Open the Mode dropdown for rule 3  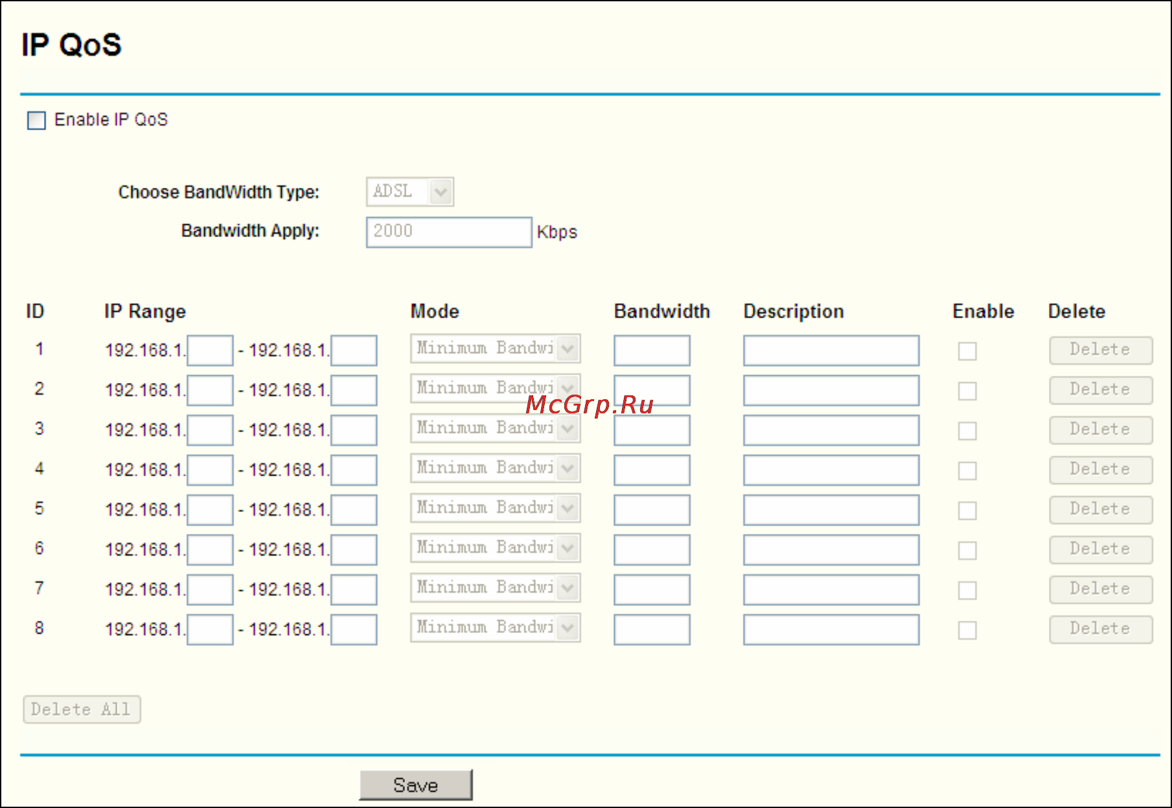(496, 428)
